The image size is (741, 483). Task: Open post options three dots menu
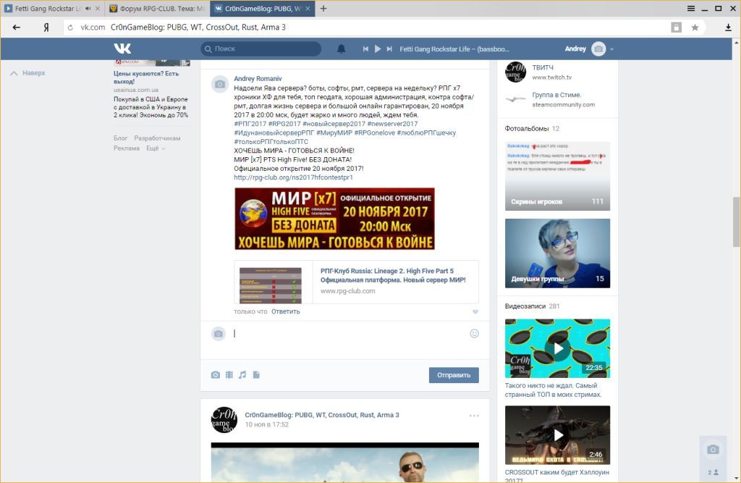[x=474, y=416]
